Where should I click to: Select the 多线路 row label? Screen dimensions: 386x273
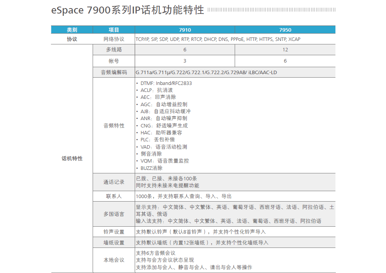(x=114, y=50)
